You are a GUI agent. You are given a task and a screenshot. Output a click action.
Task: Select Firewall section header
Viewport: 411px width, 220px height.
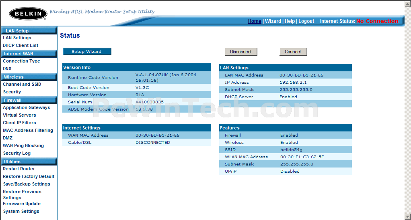coord(29,100)
